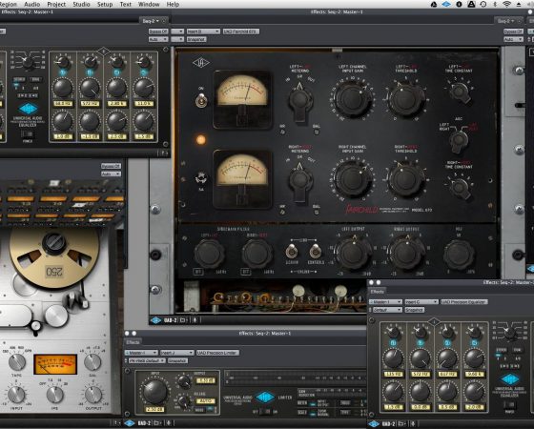534x429 pixels.
Task: Toggle the Fairchild sidechain link switch
Action: [x=292, y=252]
